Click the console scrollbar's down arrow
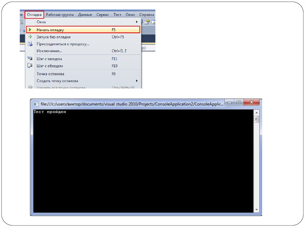The width and height of the screenshot is (305, 228). pyautogui.click(x=256, y=210)
